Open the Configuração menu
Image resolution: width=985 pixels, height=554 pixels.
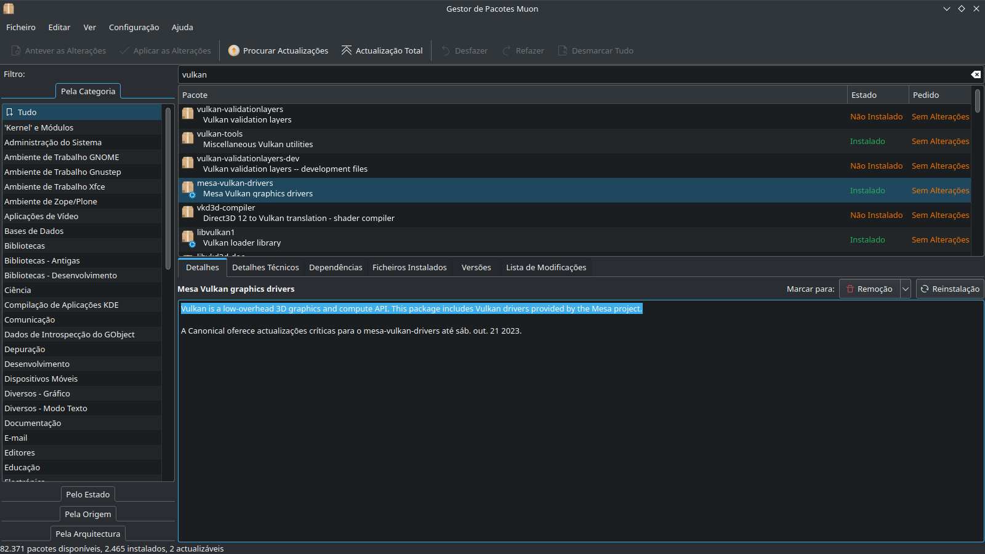coord(134,27)
